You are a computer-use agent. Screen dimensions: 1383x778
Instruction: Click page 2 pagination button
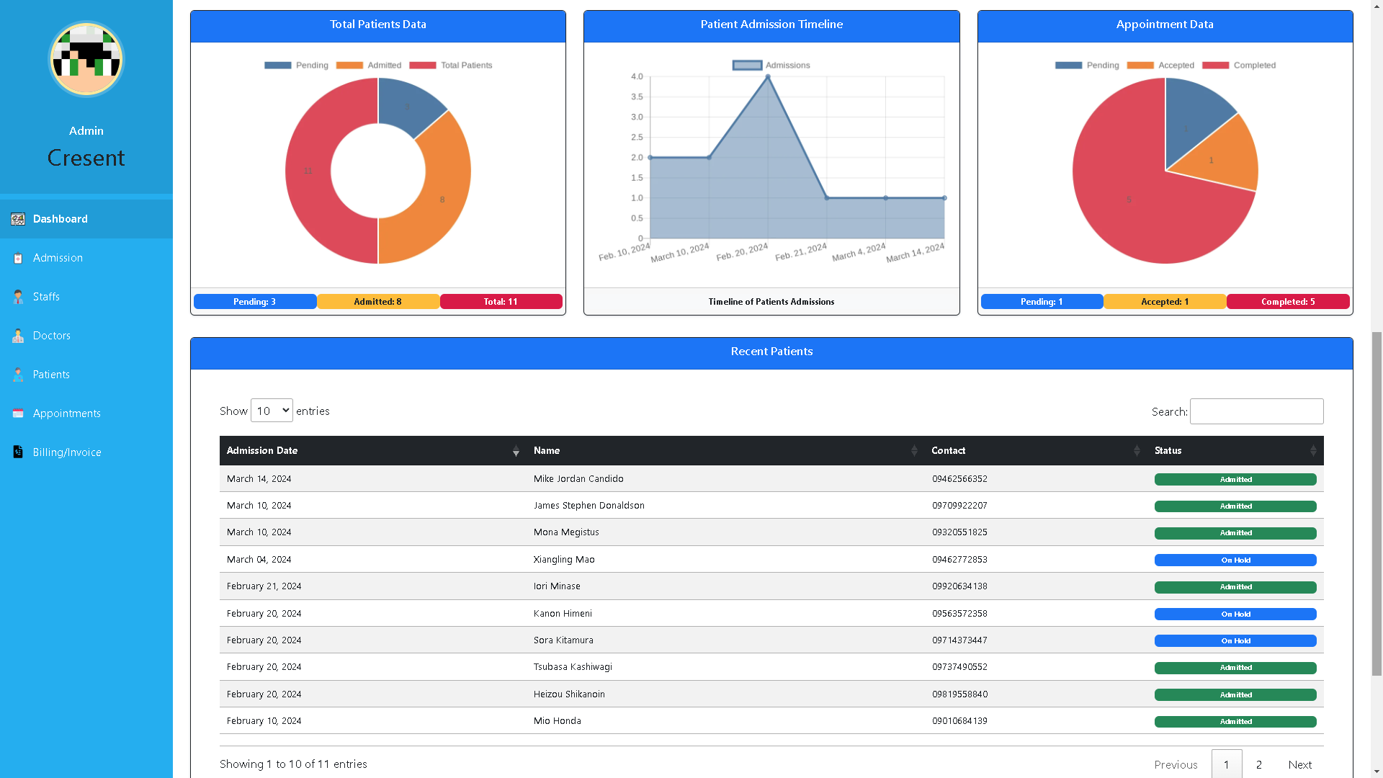[x=1258, y=765]
